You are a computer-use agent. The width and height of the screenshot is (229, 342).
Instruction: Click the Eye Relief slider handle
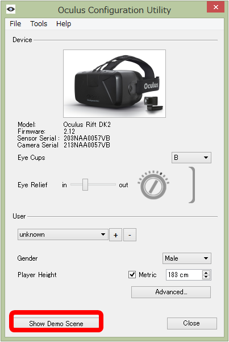[85, 184]
